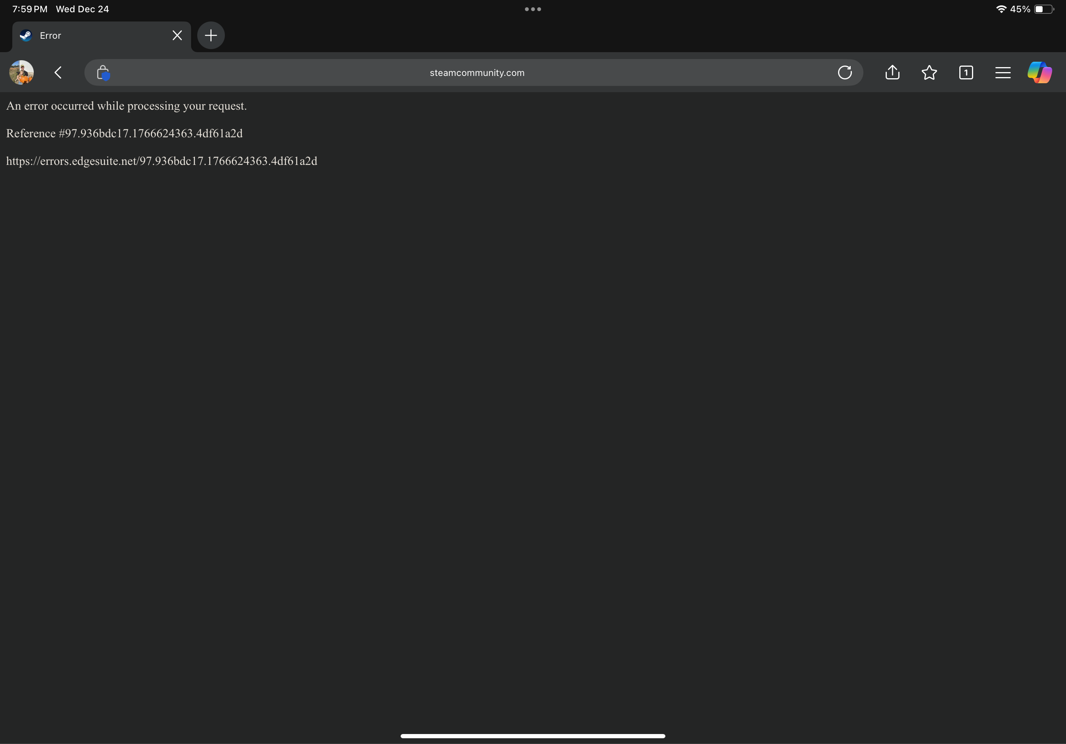Open the profile avatar menu
The height and width of the screenshot is (744, 1066).
pyautogui.click(x=21, y=72)
